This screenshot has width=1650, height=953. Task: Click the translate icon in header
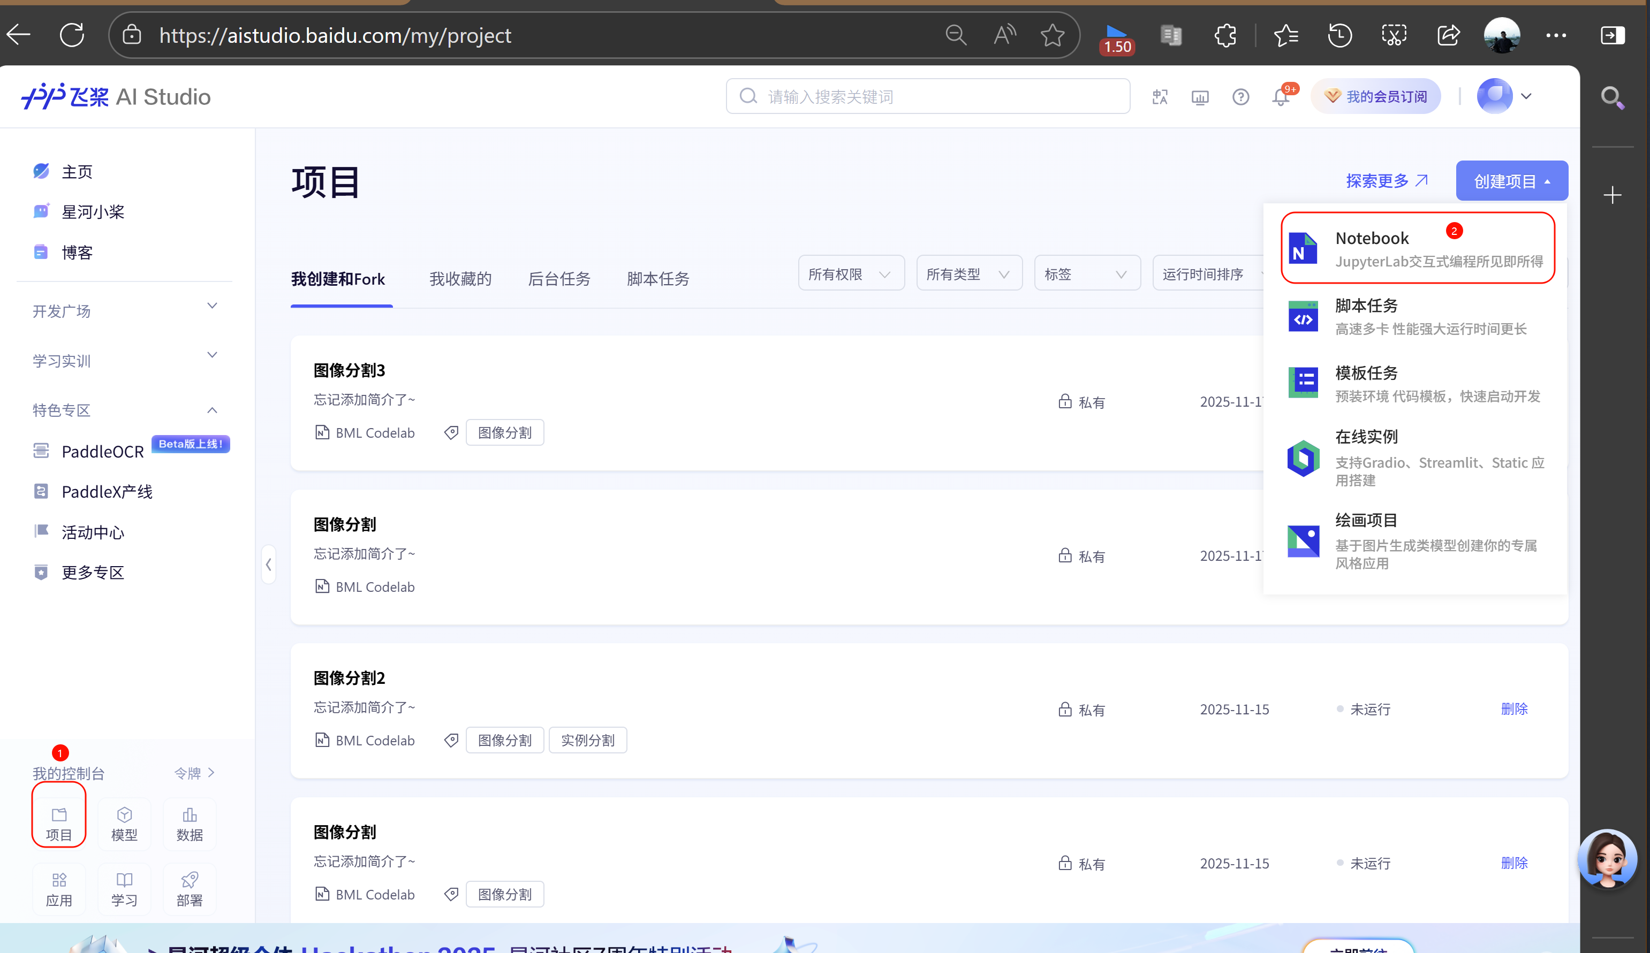(x=1160, y=97)
